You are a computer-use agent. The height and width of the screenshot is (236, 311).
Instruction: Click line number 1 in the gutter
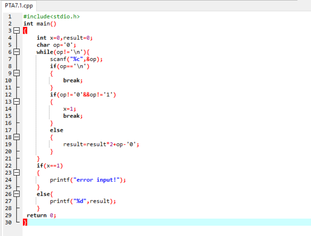10,16
